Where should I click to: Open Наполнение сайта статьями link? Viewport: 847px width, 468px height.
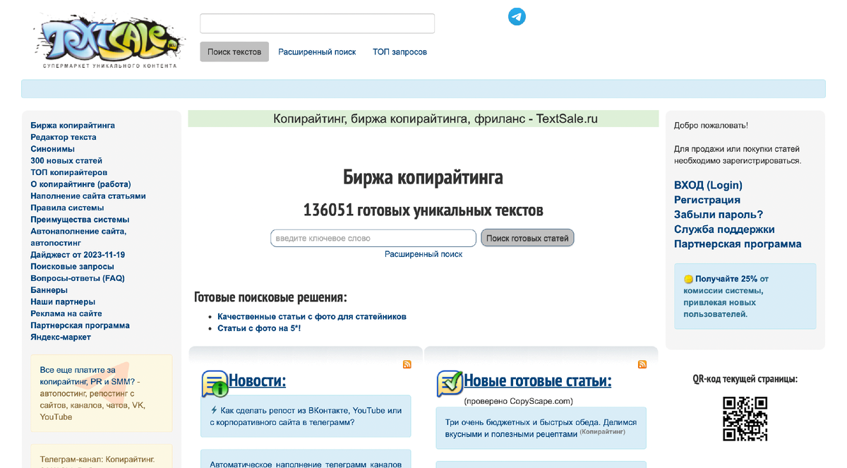88,196
